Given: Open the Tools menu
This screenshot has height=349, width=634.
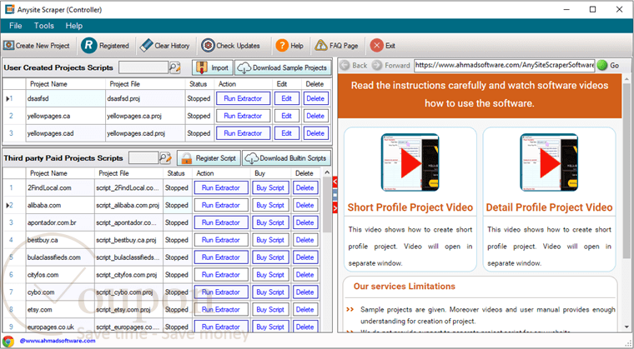Looking at the screenshot, I should click(43, 26).
